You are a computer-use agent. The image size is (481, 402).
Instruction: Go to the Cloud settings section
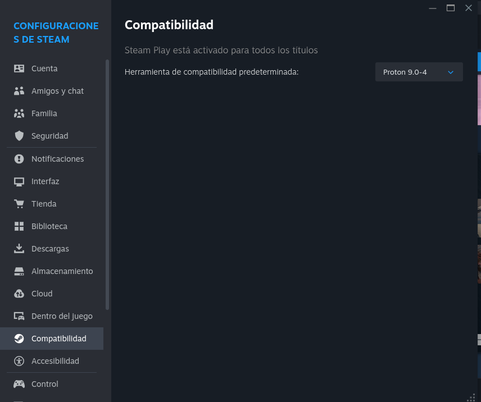coord(42,294)
